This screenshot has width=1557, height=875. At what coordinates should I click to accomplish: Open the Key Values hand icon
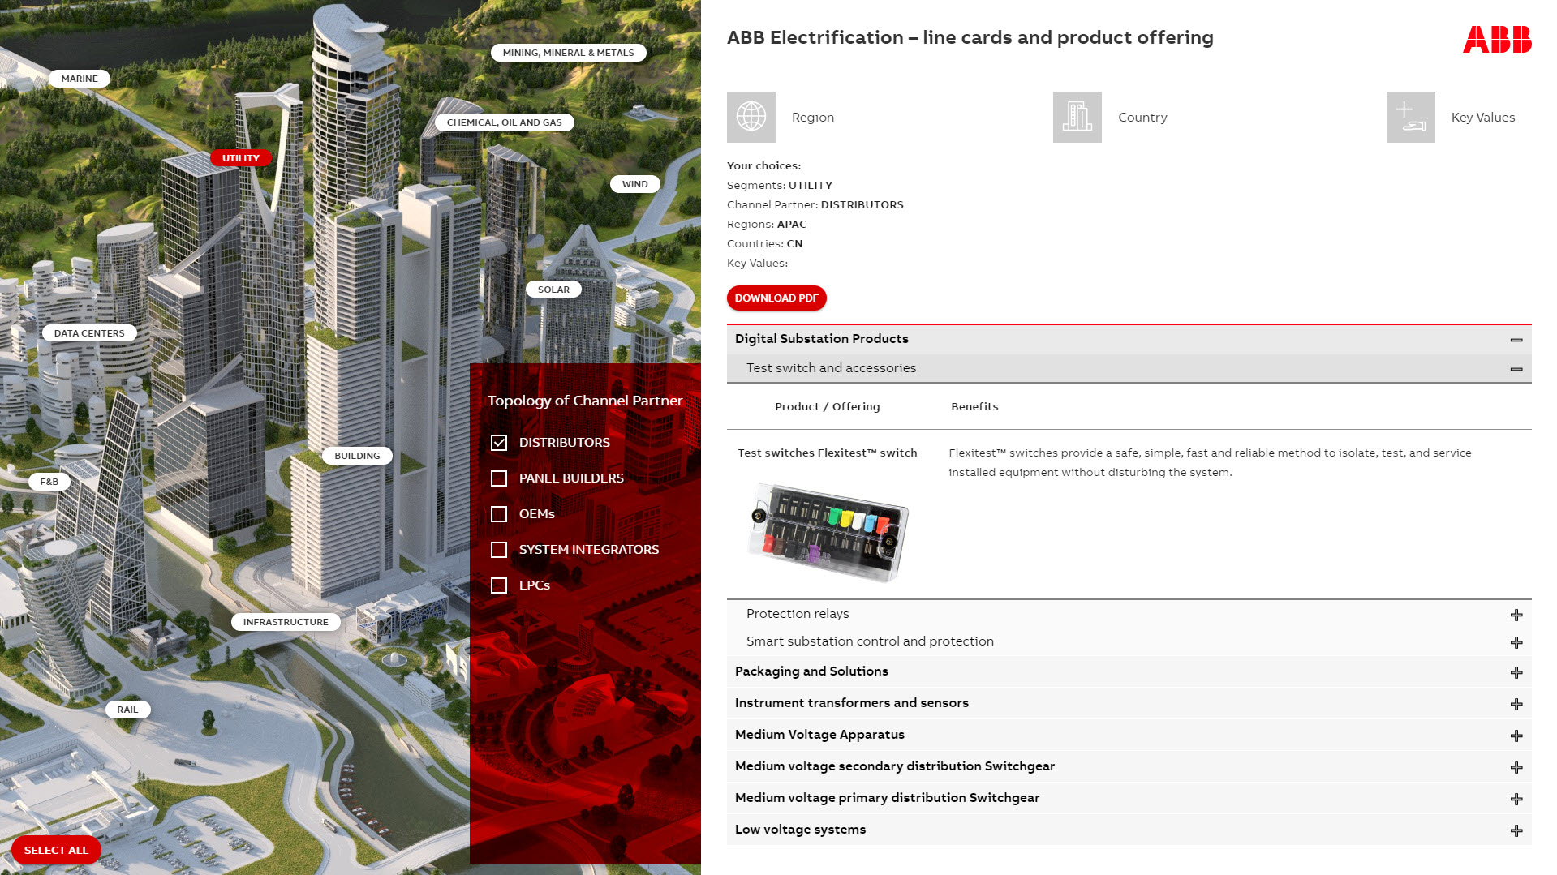[1410, 117]
